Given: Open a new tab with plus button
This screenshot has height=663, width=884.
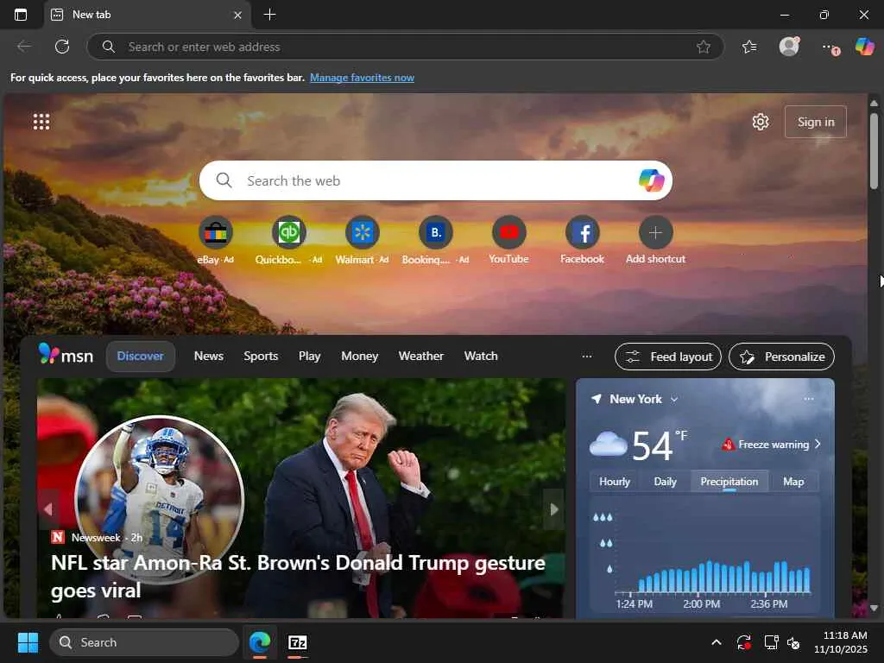Looking at the screenshot, I should coord(269,15).
